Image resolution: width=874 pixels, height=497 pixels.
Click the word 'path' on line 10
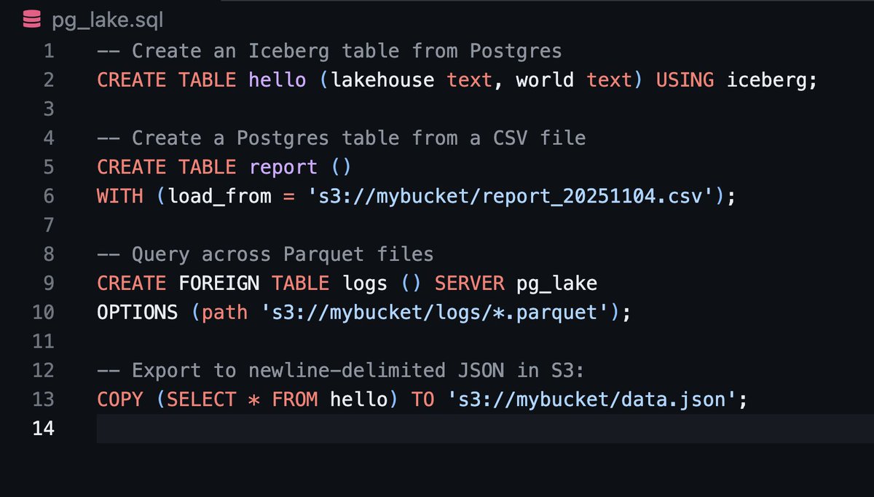point(225,313)
